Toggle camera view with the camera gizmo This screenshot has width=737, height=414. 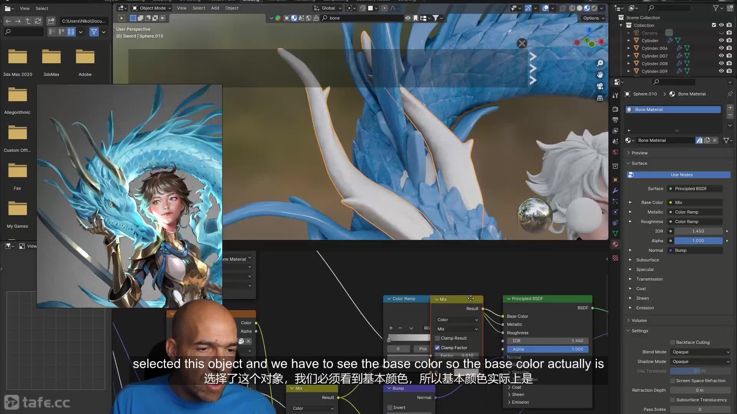tap(600, 86)
